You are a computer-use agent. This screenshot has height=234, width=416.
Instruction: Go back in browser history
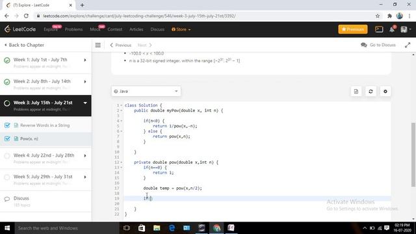(x=6, y=16)
